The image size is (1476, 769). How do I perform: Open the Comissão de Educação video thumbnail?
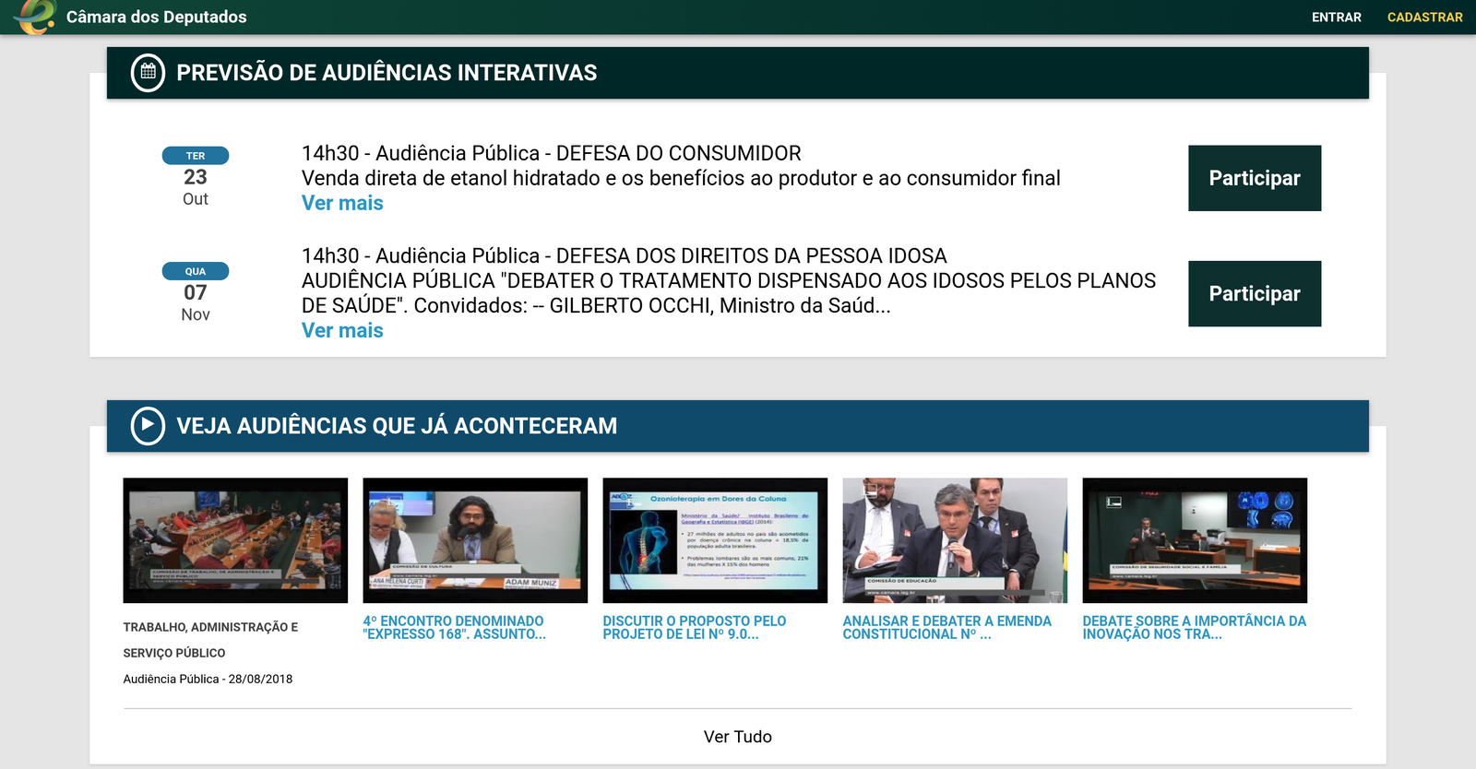coord(955,540)
